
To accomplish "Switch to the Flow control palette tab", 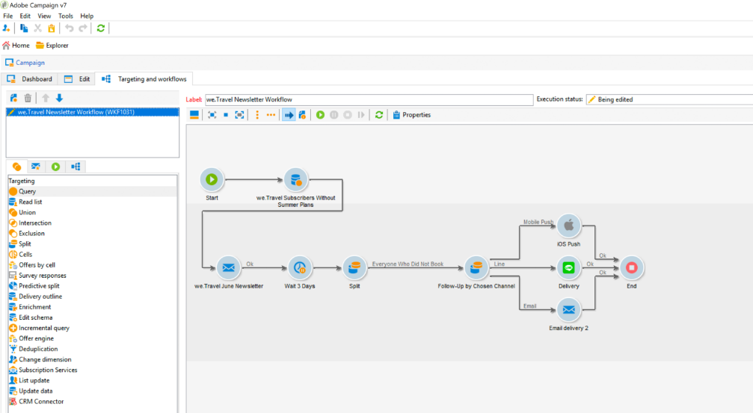I will click(x=55, y=167).
